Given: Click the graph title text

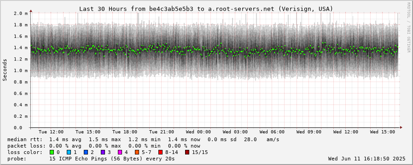Looking at the screenshot, I should pyautogui.click(x=206, y=9).
